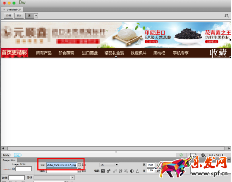
Task: Click the width field showing 950
Action: click(151, 165)
